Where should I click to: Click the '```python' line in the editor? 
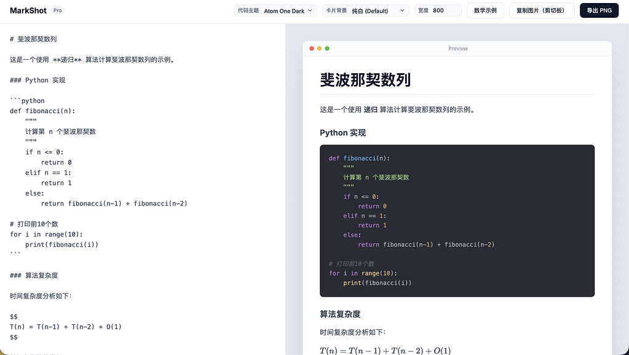pyautogui.click(x=27, y=100)
